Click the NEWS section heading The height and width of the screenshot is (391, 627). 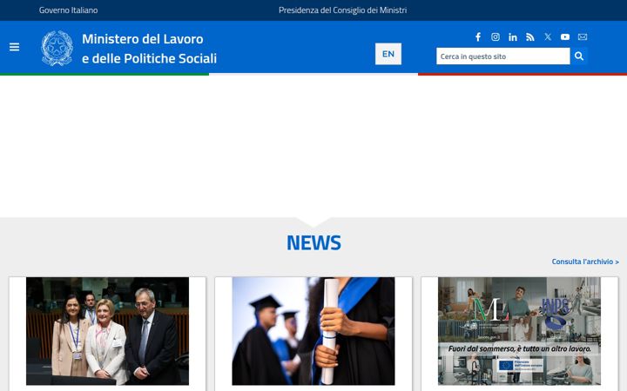coord(313,242)
